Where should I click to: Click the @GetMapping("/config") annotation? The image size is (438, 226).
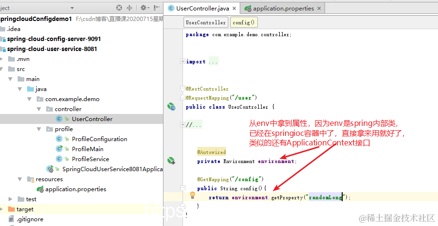(x=230, y=179)
